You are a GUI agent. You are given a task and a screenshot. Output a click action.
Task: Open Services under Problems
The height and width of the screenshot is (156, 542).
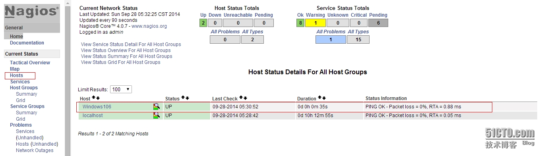click(x=25, y=131)
